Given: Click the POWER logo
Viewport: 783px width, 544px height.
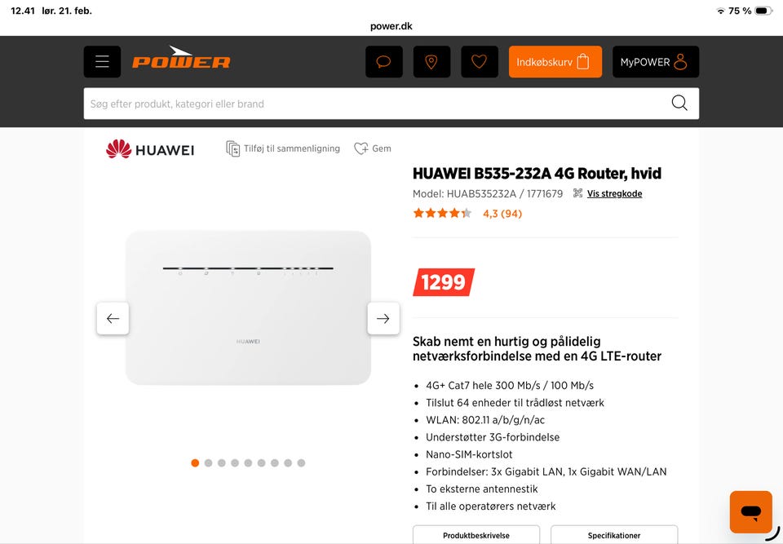Looking at the screenshot, I should tap(181, 57).
